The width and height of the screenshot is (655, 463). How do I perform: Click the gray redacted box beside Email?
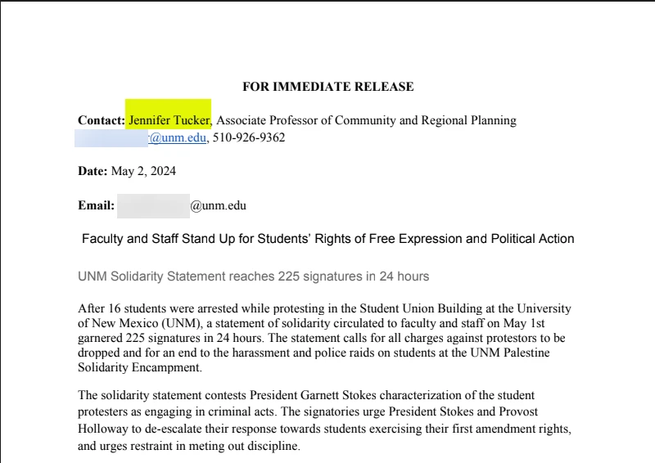click(x=153, y=205)
